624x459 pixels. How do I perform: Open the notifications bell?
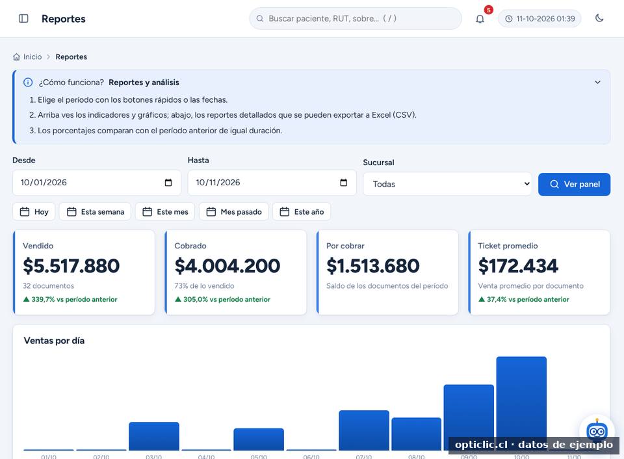tap(480, 19)
